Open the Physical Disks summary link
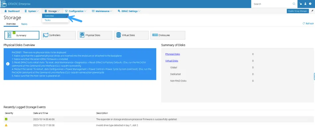 tap(172, 54)
